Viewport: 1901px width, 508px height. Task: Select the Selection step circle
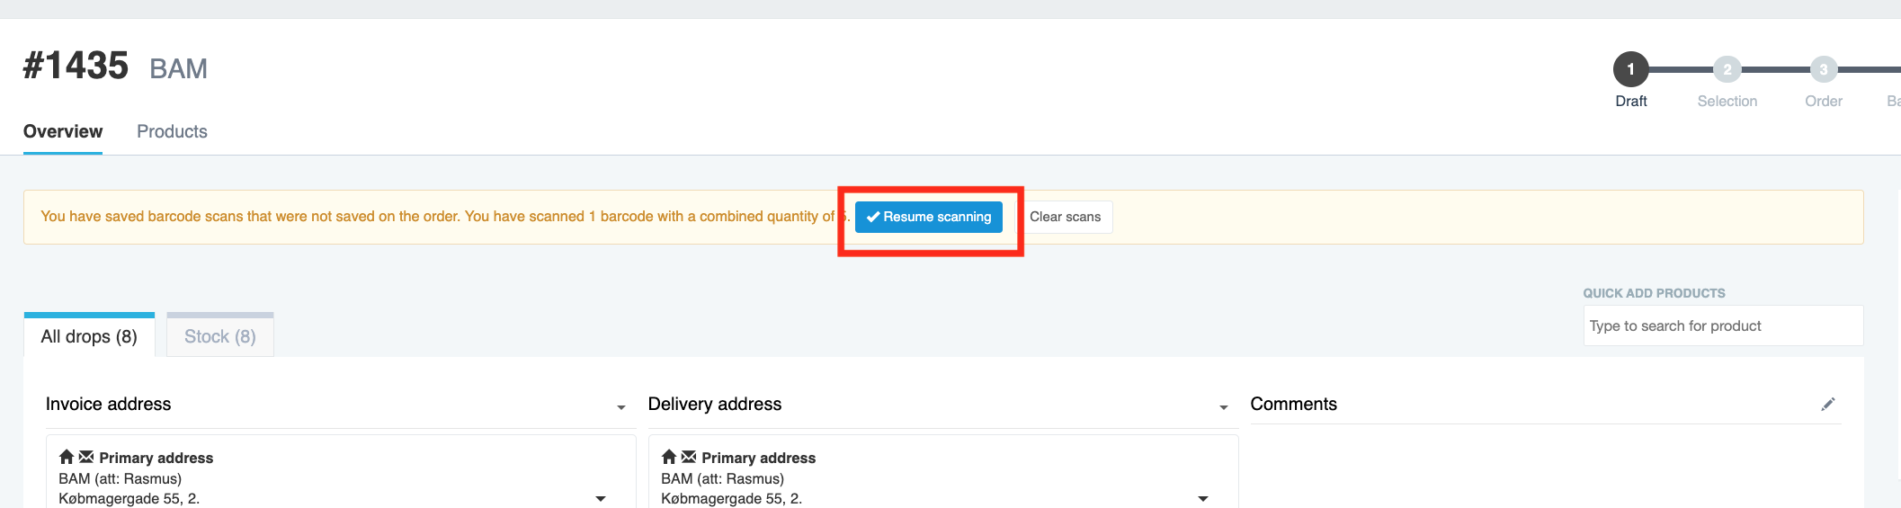[x=1727, y=69]
